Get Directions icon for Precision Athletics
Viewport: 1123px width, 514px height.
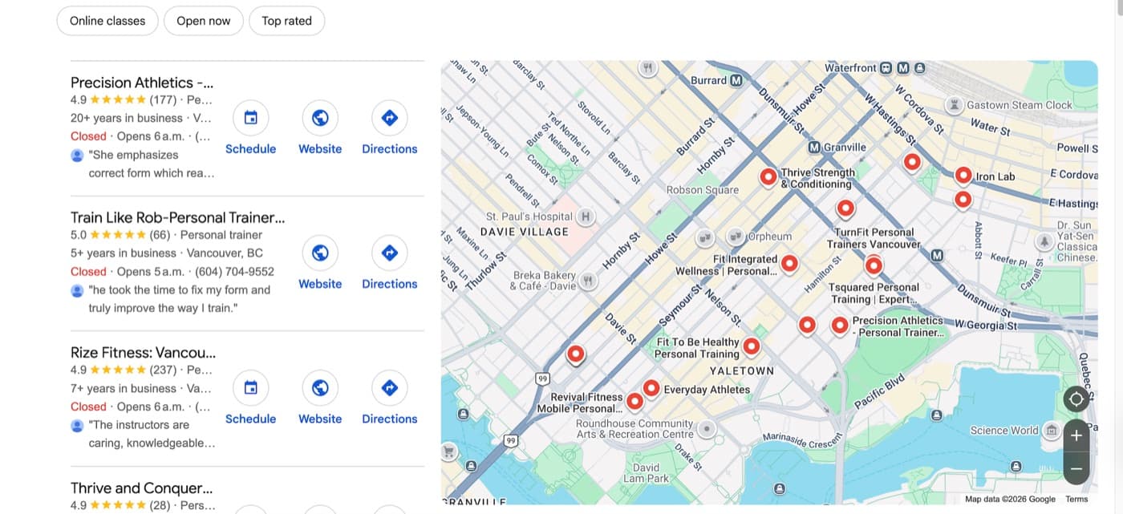point(390,118)
